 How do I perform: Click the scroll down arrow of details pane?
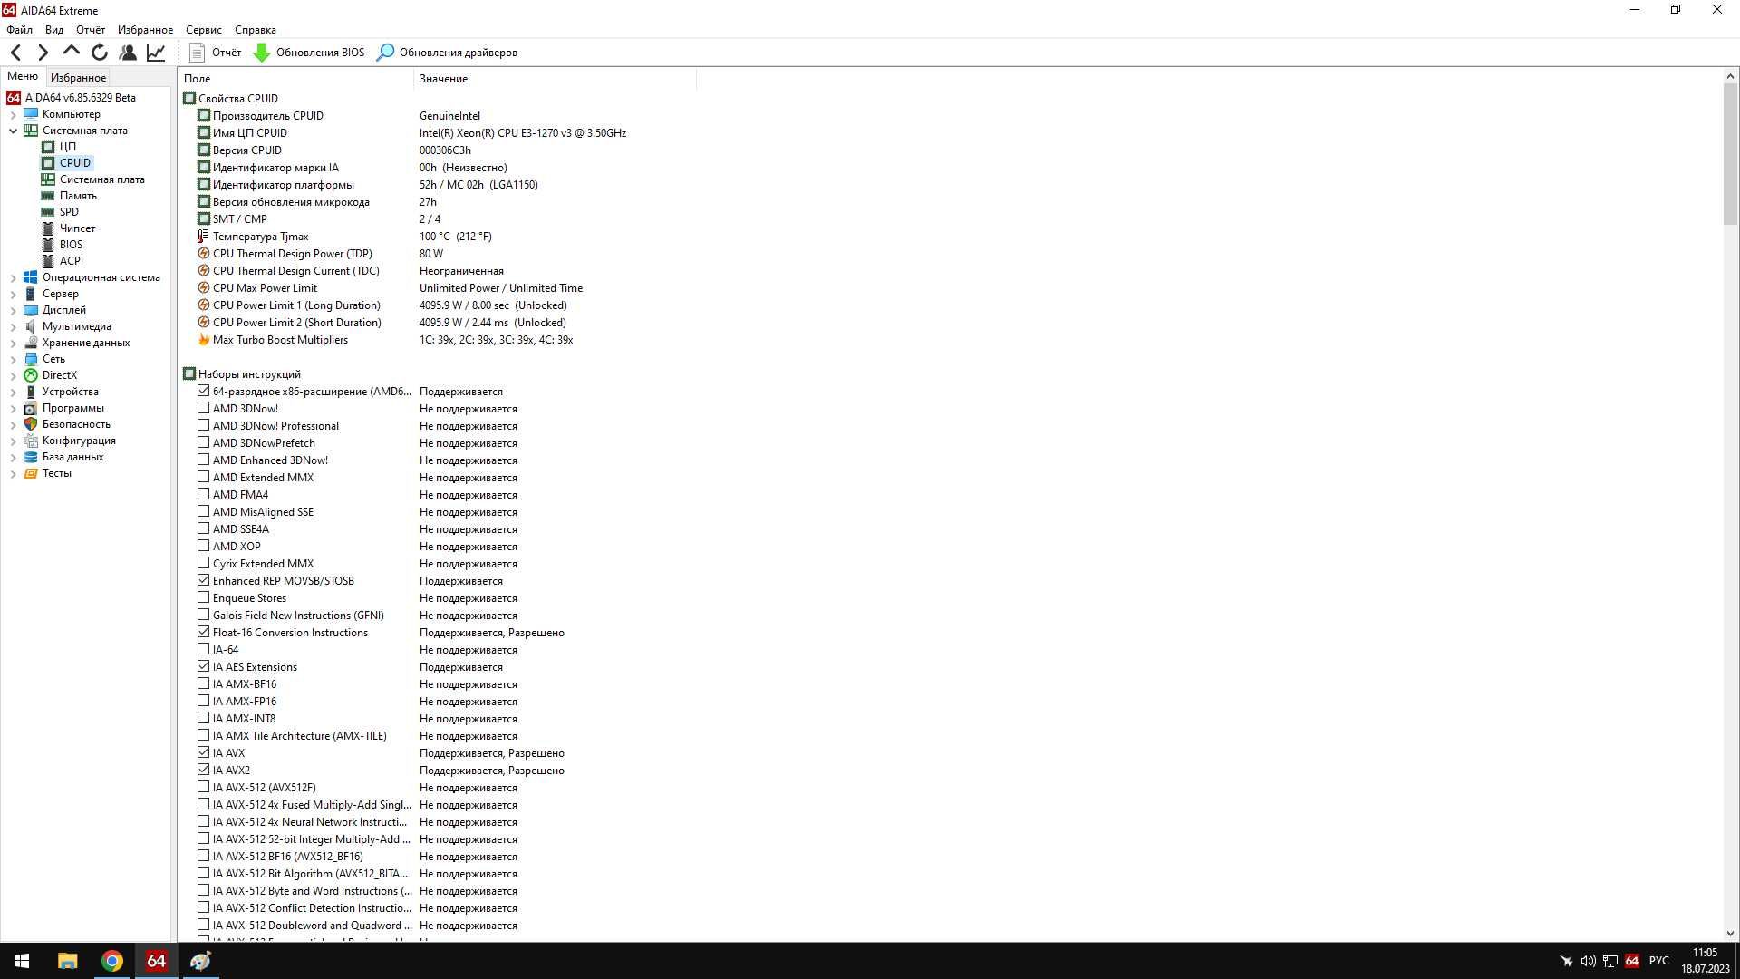1730,934
